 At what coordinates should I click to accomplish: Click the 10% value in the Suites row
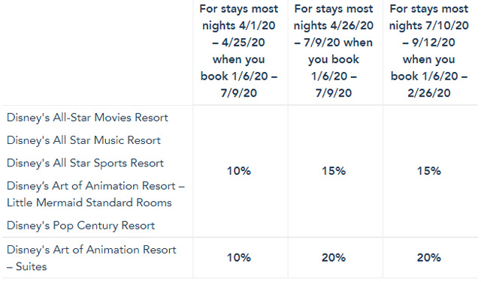click(239, 257)
